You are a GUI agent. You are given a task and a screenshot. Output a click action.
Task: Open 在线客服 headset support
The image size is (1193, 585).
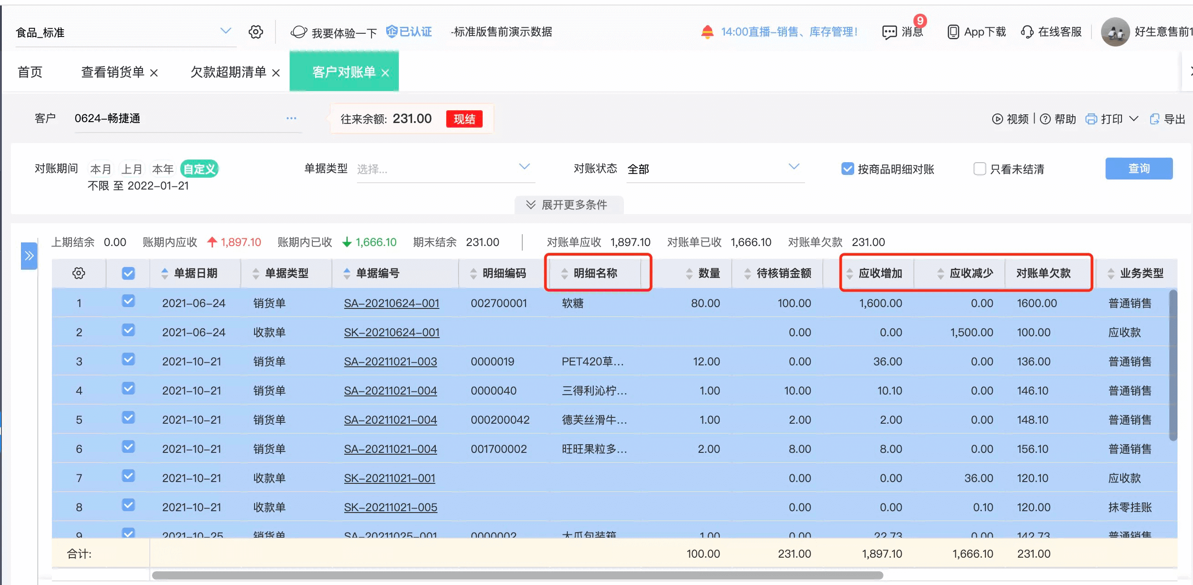tap(1027, 32)
